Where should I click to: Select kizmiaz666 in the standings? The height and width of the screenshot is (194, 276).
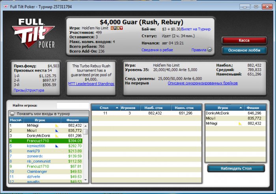point(46,146)
